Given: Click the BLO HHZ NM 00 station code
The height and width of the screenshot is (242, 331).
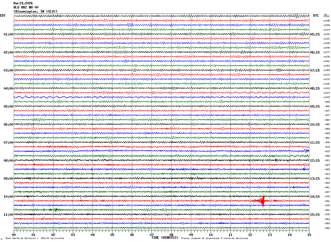Looking at the screenshot, I should pyautogui.click(x=26, y=7).
